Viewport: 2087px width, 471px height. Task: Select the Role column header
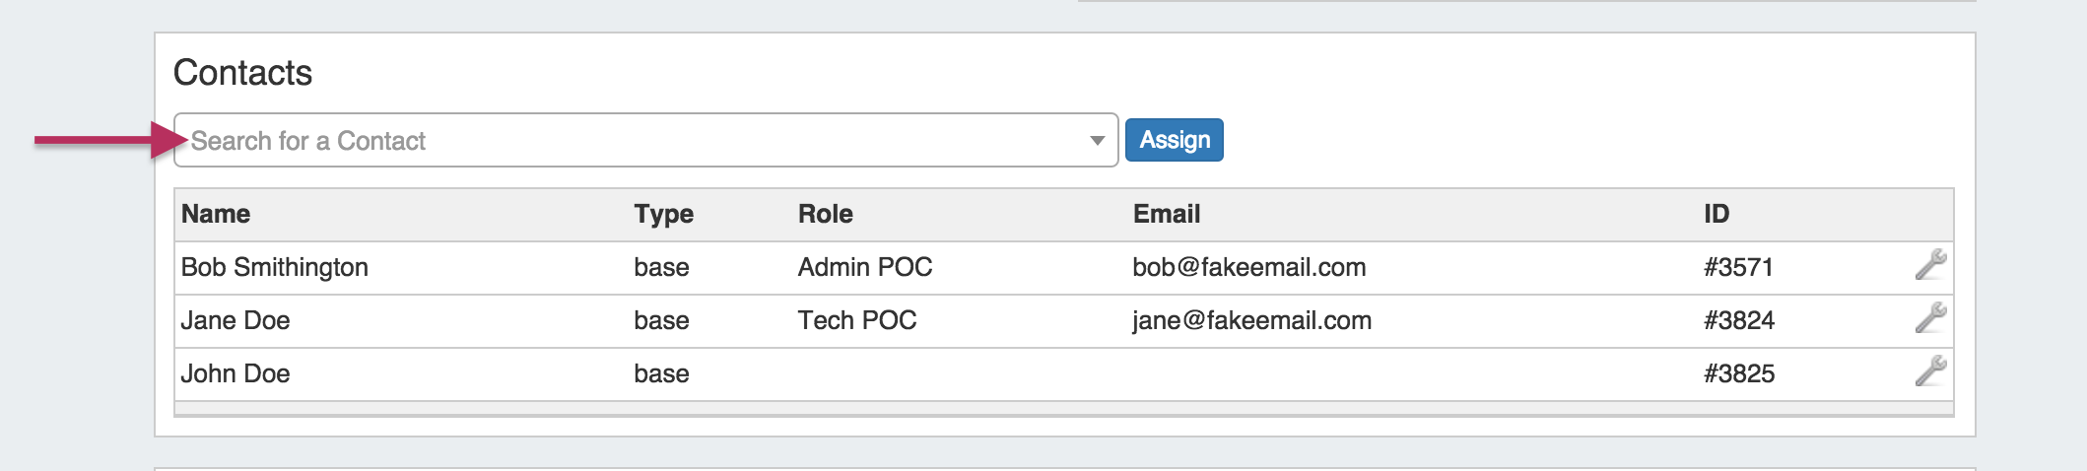(x=825, y=214)
